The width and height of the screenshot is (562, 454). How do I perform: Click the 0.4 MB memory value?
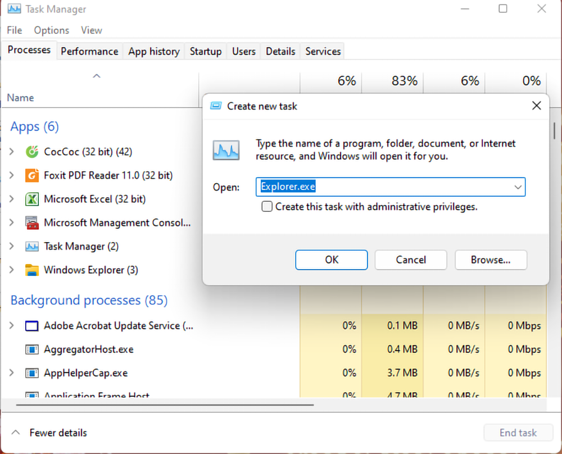click(x=402, y=349)
